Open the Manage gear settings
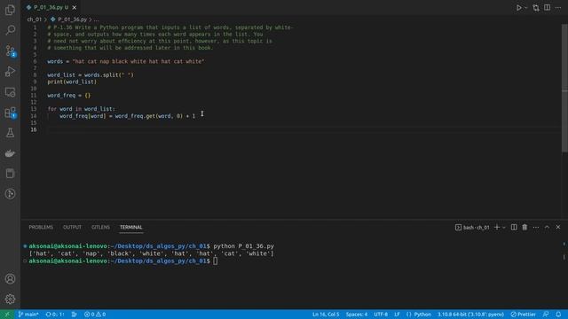 coord(10,300)
